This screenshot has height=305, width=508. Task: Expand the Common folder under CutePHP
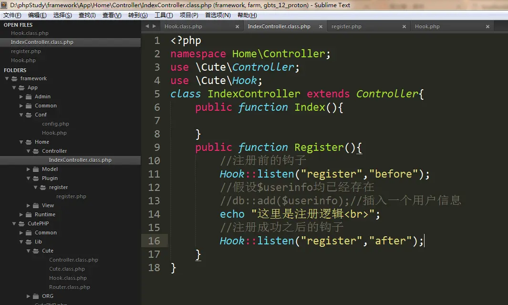click(21, 233)
